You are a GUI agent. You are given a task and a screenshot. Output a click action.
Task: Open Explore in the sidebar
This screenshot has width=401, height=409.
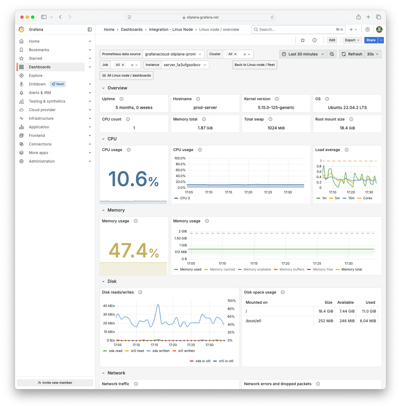pos(36,76)
